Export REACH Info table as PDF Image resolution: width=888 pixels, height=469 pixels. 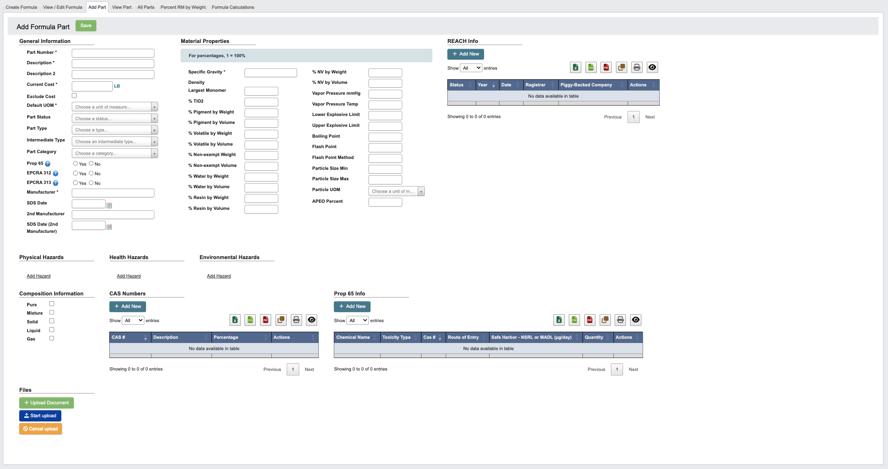pyautogui.click(x=606, y=68)
